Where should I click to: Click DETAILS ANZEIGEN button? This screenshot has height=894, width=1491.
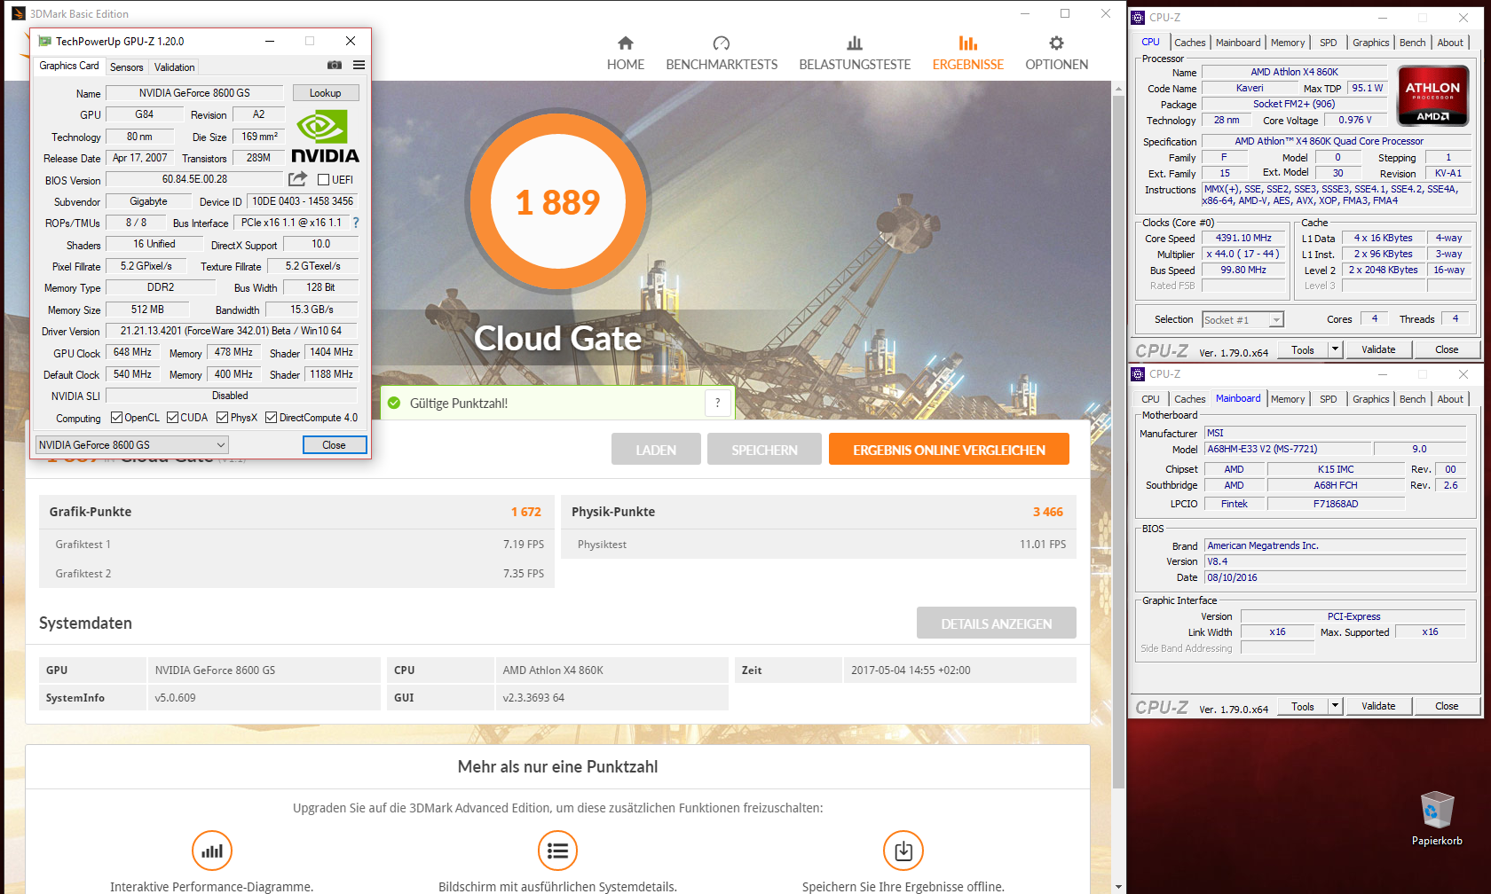996,623
